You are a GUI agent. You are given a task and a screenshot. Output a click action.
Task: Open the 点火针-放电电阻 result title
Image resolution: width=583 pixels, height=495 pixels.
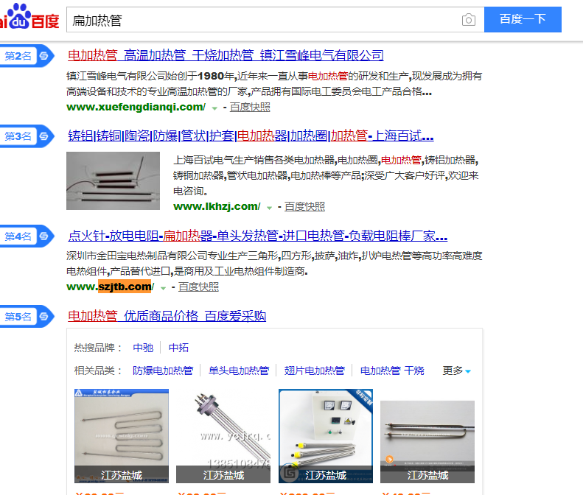click(x=258, y=236)
